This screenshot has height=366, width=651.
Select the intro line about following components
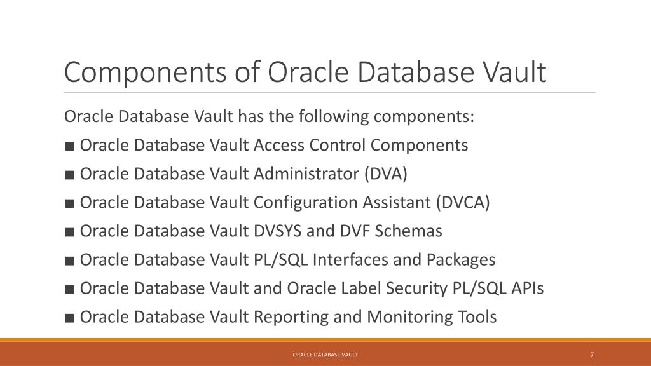pos(269,117)
